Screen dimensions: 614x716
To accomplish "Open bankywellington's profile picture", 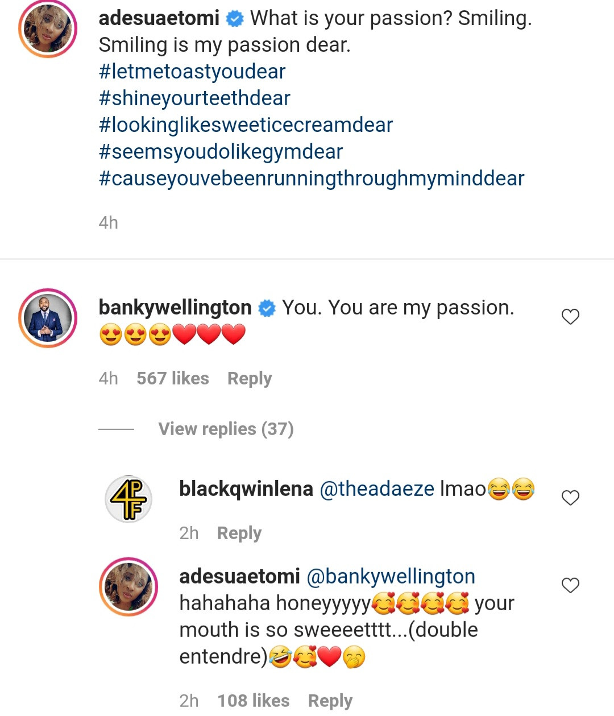I will pos(48,318).
